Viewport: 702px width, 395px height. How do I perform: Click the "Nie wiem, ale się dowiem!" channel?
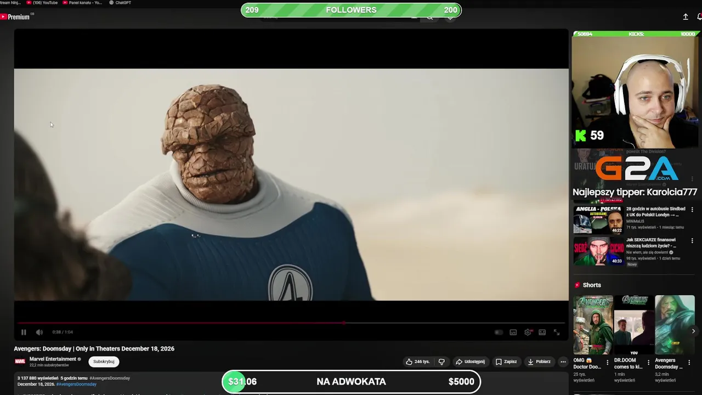pos(647,252)
